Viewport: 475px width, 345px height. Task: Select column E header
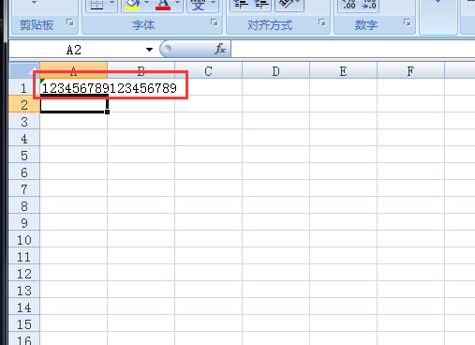pyautogui.click(x=343, y=70)
